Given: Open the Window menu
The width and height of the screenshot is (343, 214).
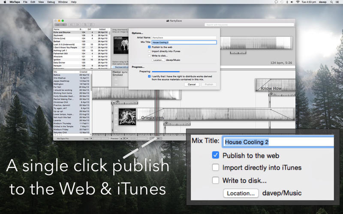Looking at the screenshot, I should [x=63, y=2].
